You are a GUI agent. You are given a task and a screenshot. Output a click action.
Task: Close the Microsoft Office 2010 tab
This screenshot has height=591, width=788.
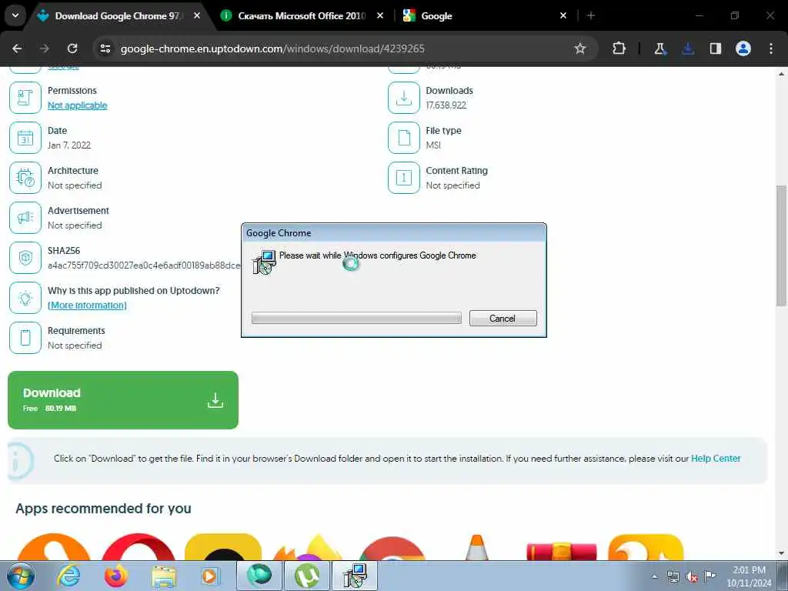tap(380, 15)
